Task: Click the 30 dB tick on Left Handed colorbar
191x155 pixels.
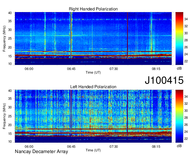Action: tap(186, 111)
